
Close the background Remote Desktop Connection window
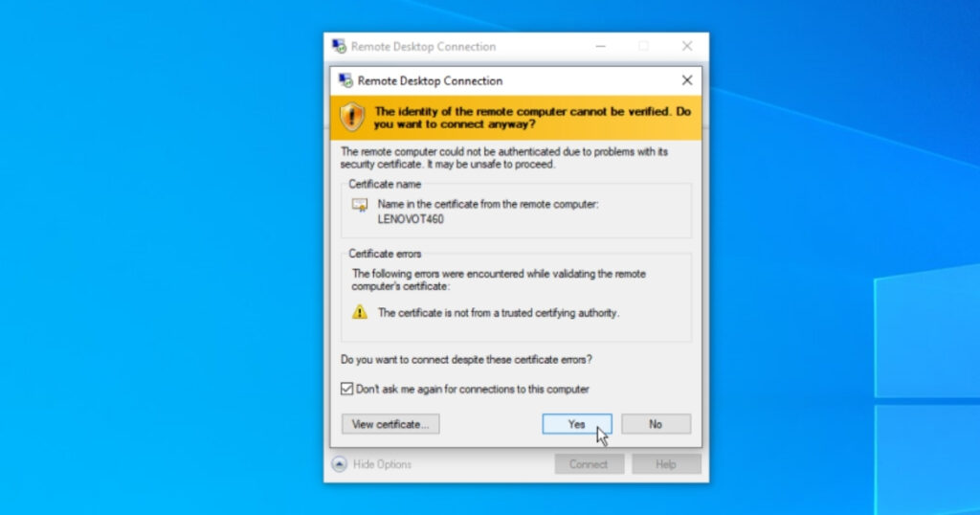686,46
